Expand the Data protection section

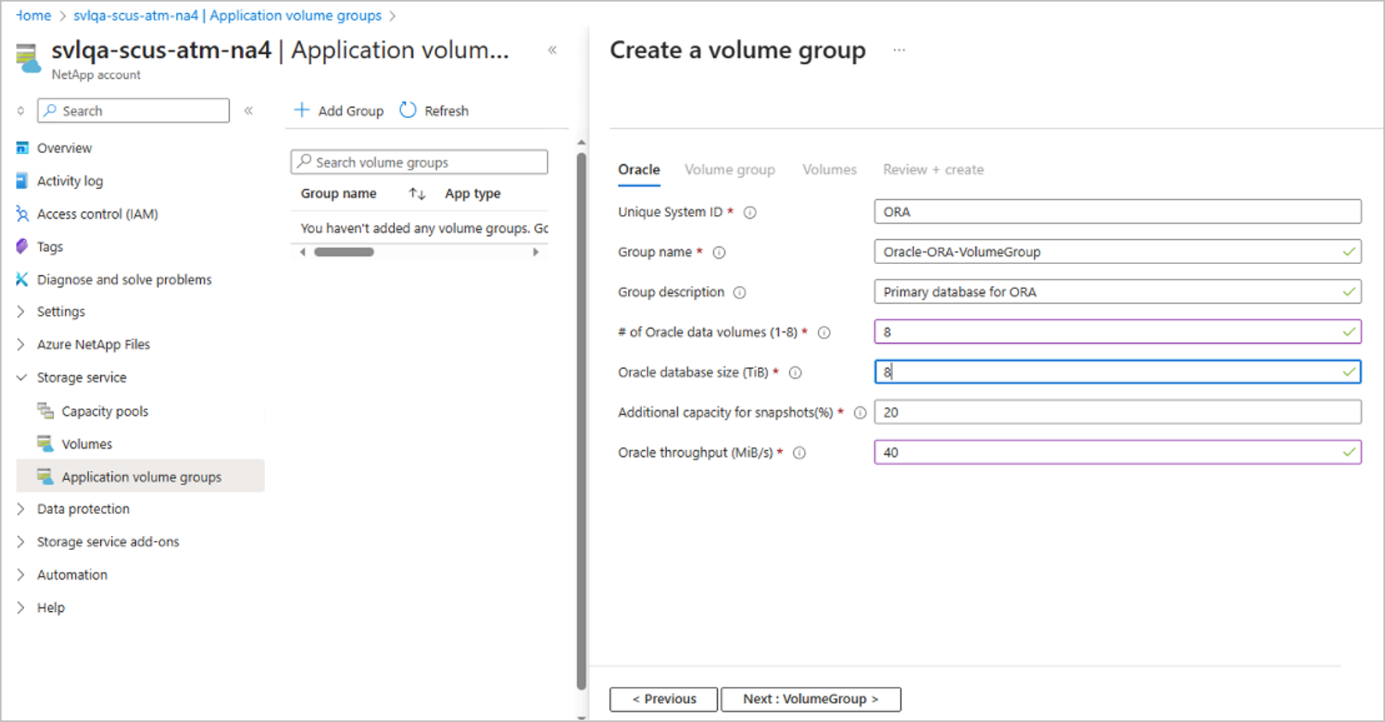click(x=21, y=509)
